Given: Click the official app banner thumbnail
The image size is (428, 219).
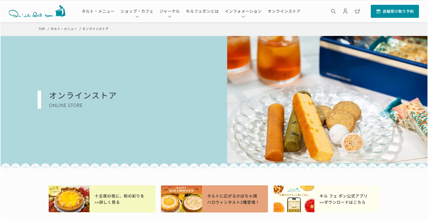Looking at the screenshot, I should click(x=294, y=199).
